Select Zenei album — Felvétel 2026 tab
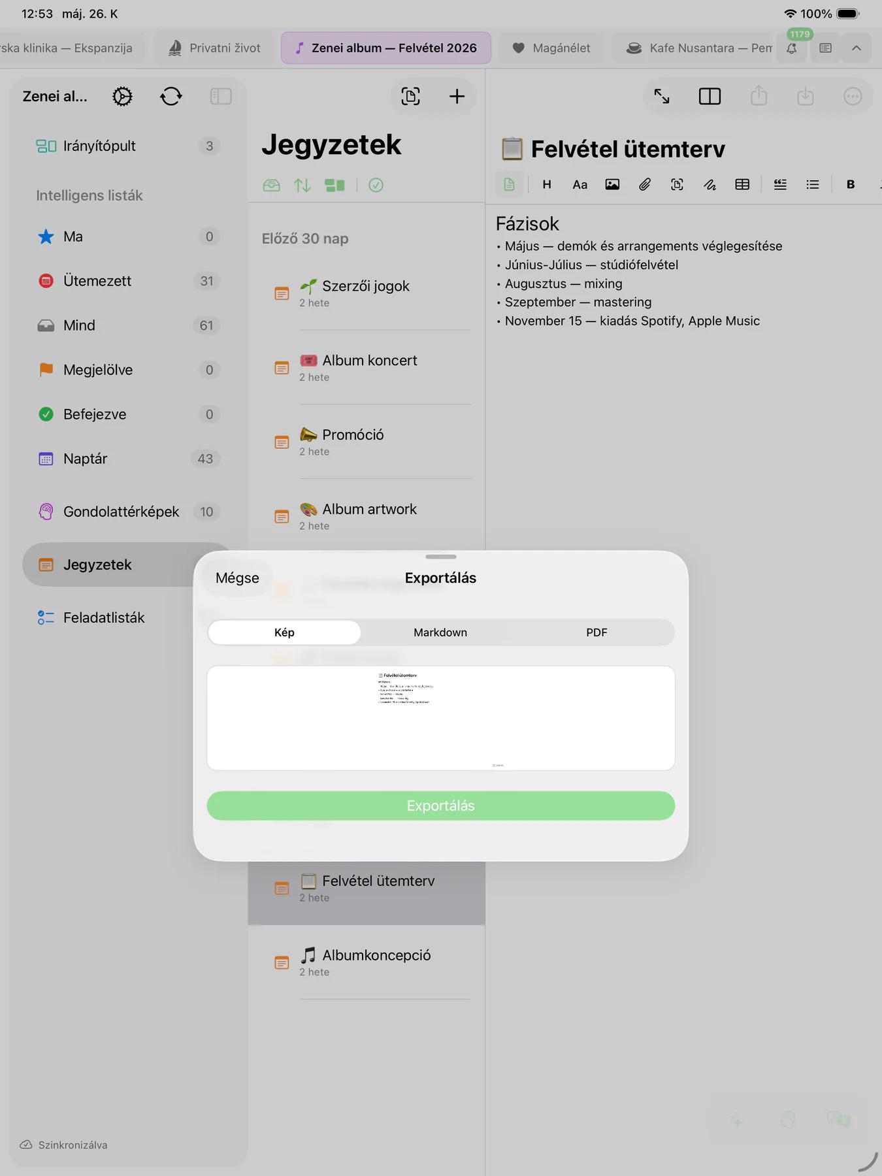 tap(386, 48)
